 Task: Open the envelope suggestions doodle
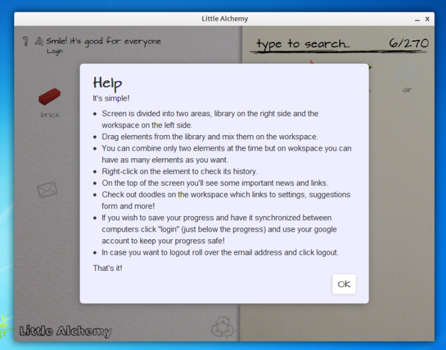(47, 189)
